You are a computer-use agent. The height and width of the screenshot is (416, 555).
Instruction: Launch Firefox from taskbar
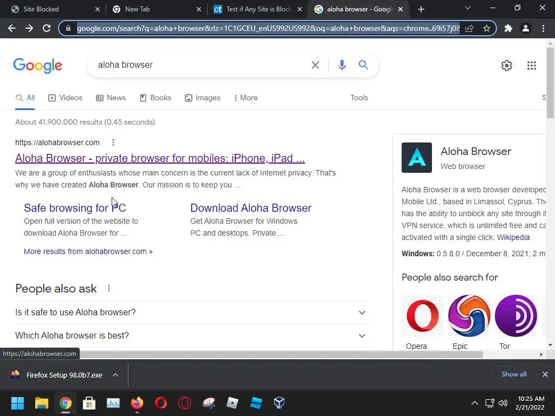click(137, 403)
